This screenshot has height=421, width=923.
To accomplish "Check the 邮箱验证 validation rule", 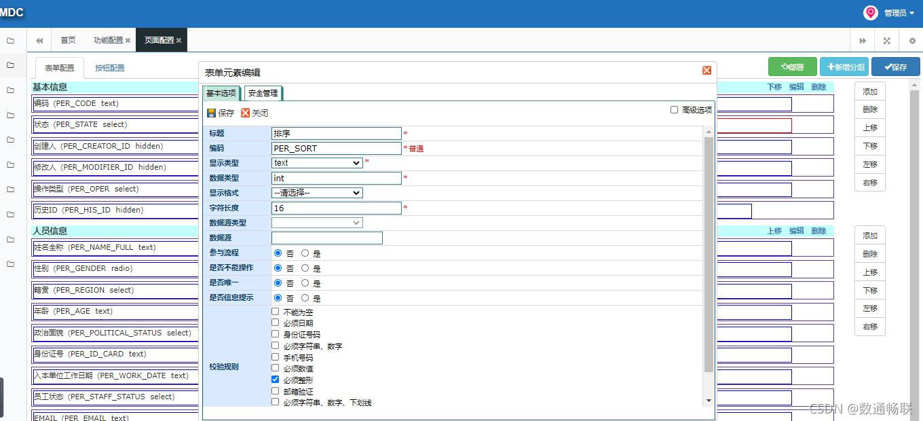I will click(x=275, y=391).
